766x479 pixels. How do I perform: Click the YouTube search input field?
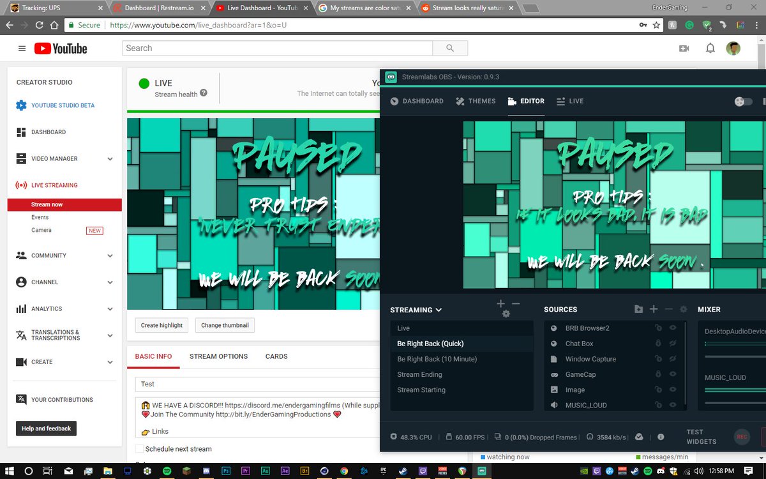pos(278,48)
